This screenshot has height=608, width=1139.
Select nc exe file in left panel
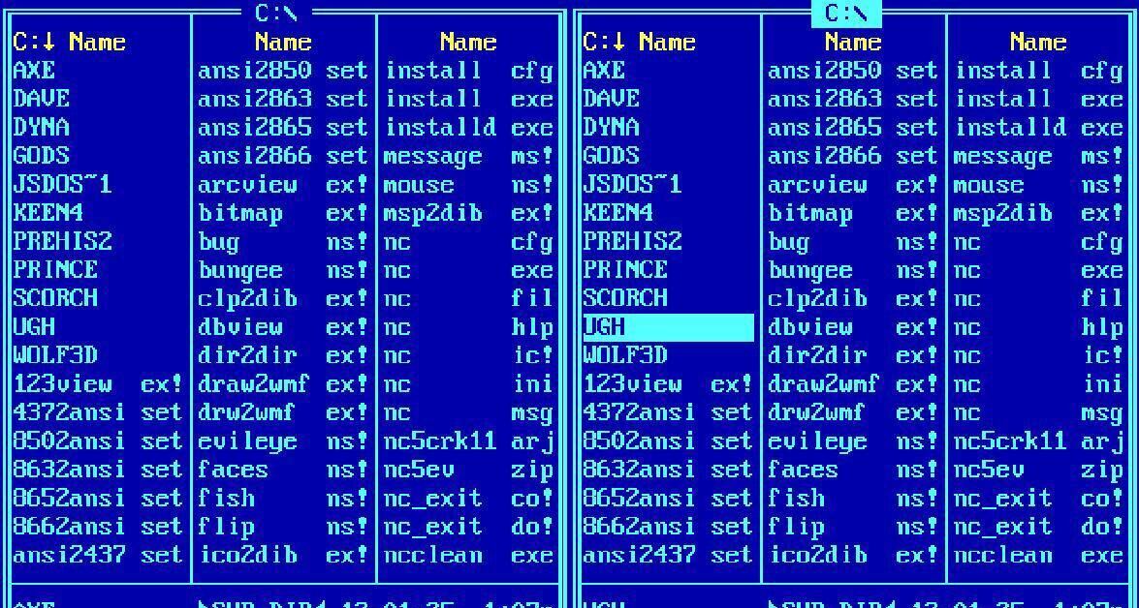pos(467,270)
